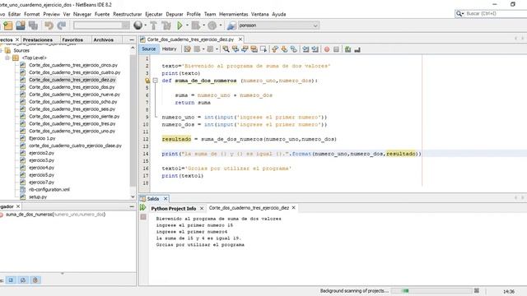Click the Profile Project icon
Image resolution: width=527 pixels, height=296 pixels.
(x=212, y=25)
